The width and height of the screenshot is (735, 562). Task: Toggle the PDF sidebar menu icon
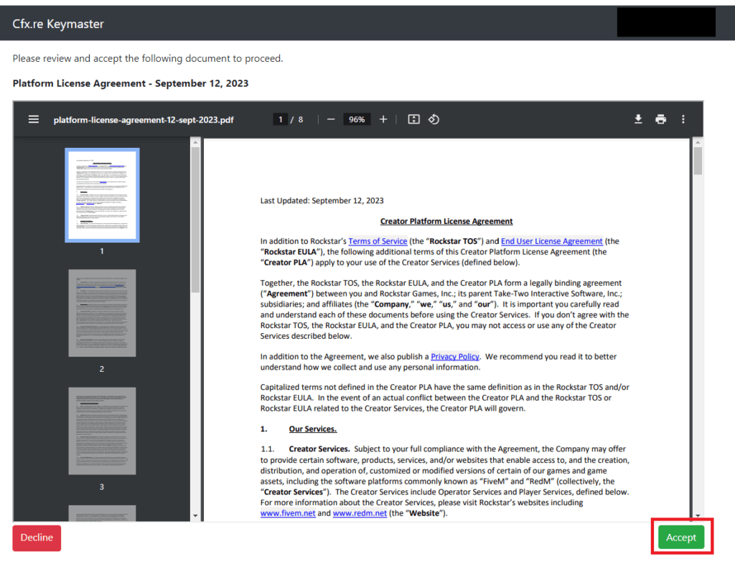[34, 120]
